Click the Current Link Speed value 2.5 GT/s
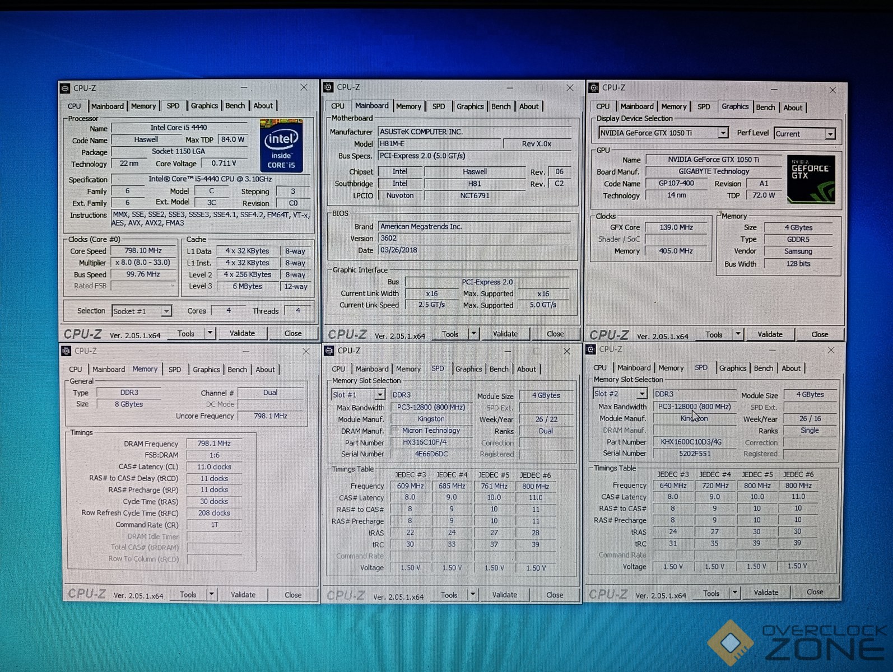Viewport: 893px width, 672px height. 431,305
